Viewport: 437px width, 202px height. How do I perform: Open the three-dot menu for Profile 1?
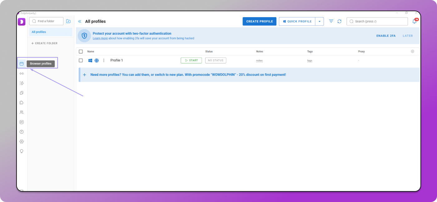coord(104,60)
